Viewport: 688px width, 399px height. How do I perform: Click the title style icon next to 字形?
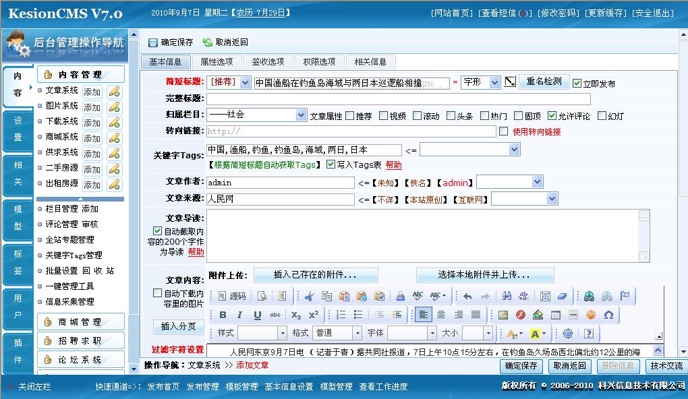(509, 82)
